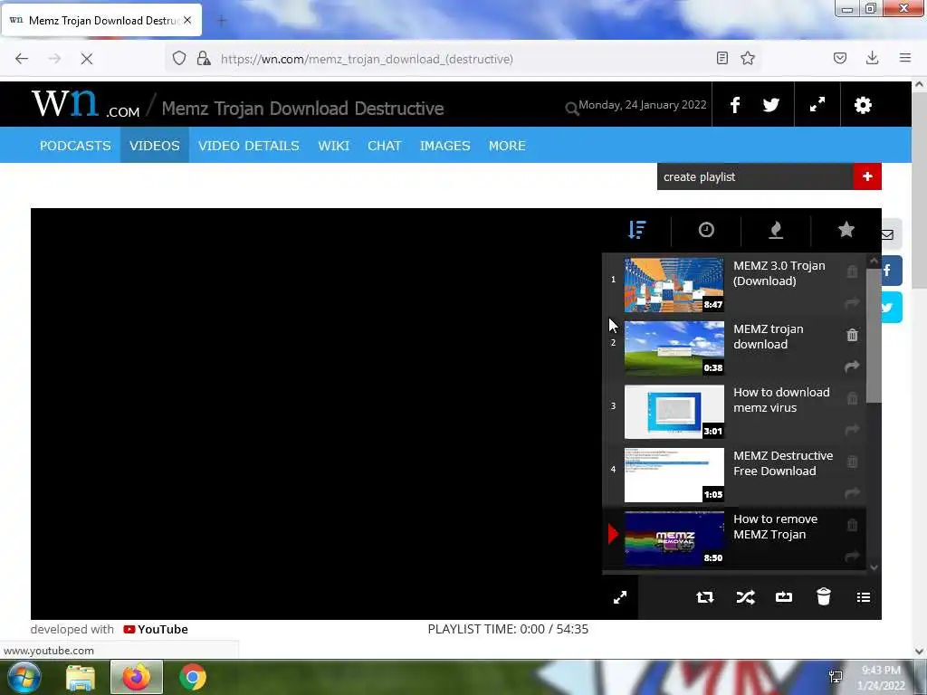The image size is (927, 695).
Task: Toggle playlist list view icon
Action: coord(863,597)
